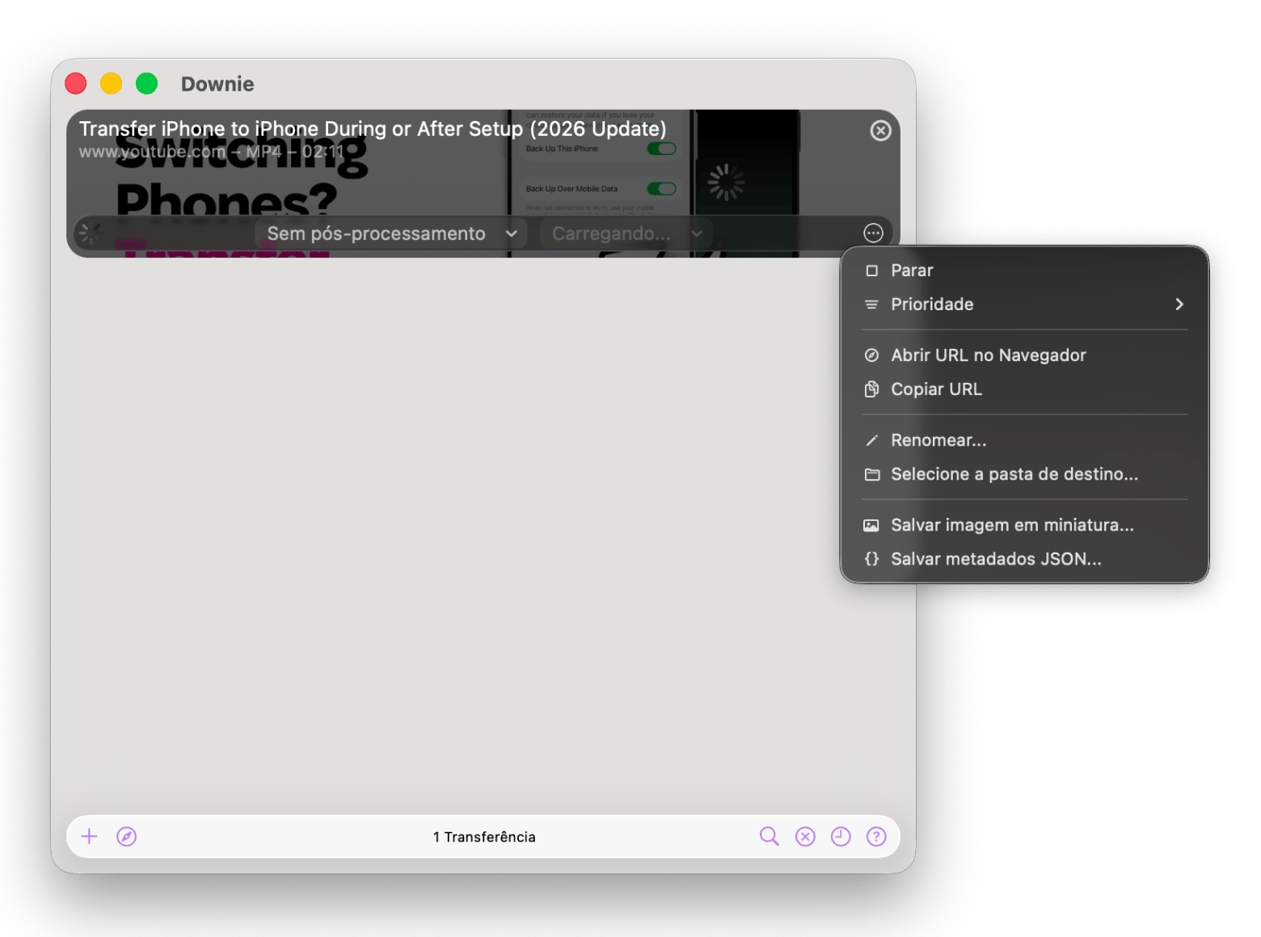Image resolution: width=1261 pixels, height=937 pixels.
Task: Choose Salvar metadados JSON...
Action: 1024,559
